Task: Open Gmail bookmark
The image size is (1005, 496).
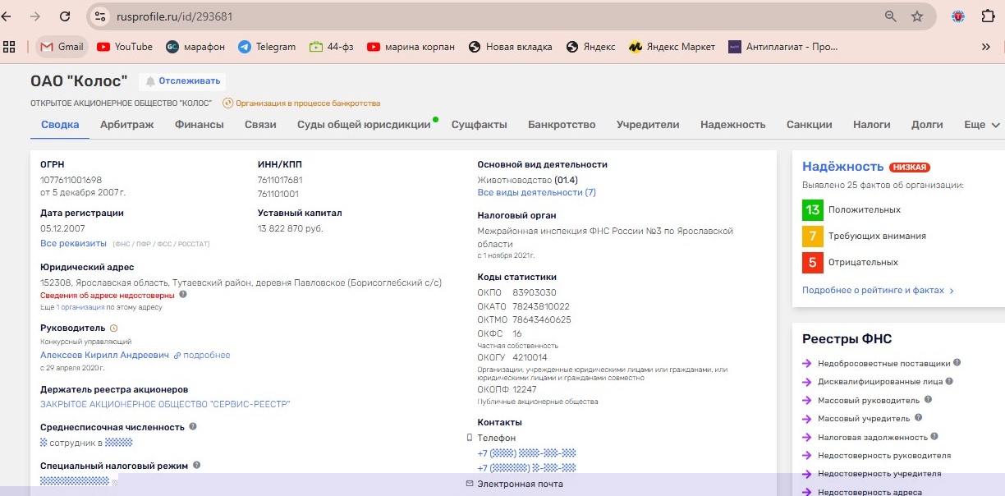Action: click(x=62, y=47)
